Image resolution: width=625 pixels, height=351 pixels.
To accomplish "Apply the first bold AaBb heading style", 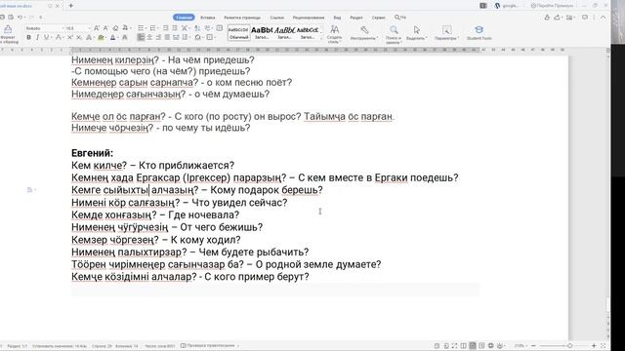I will tap(262, 33).
